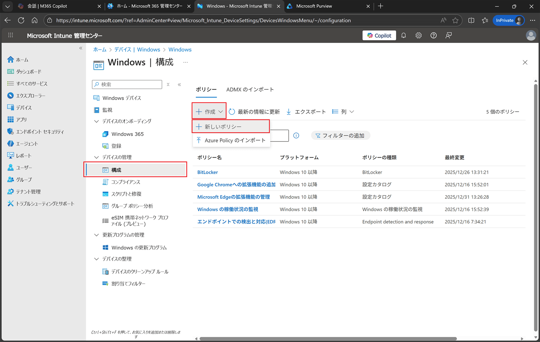Viewport: 540px width, 342px height.
Task: Open the settings gear icon
Action: pyautogui.click(x=418, y=35)
